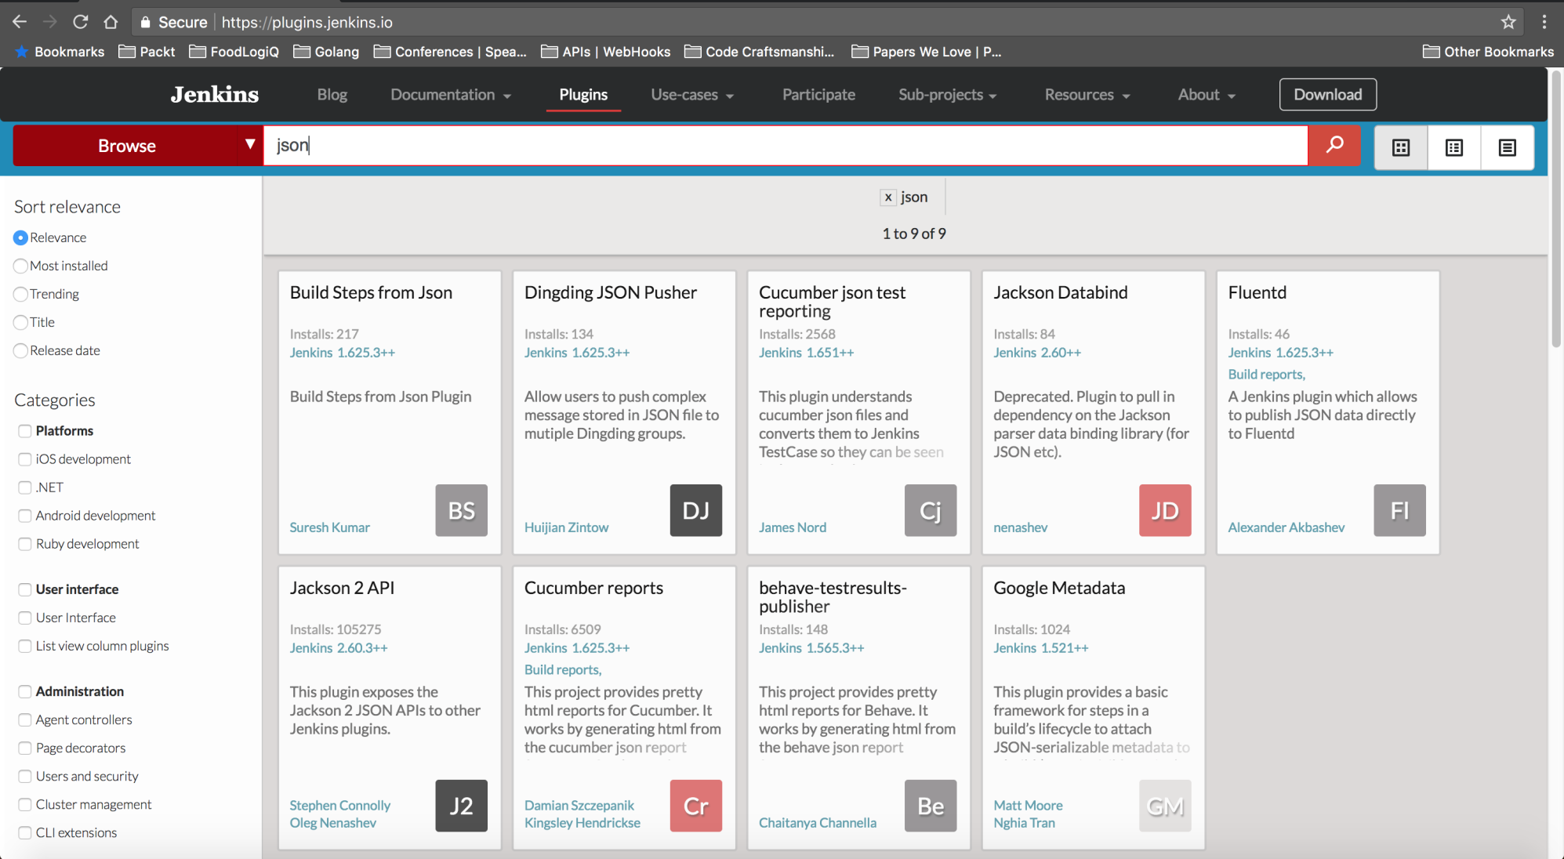Open the Participate page

[818, 95]
